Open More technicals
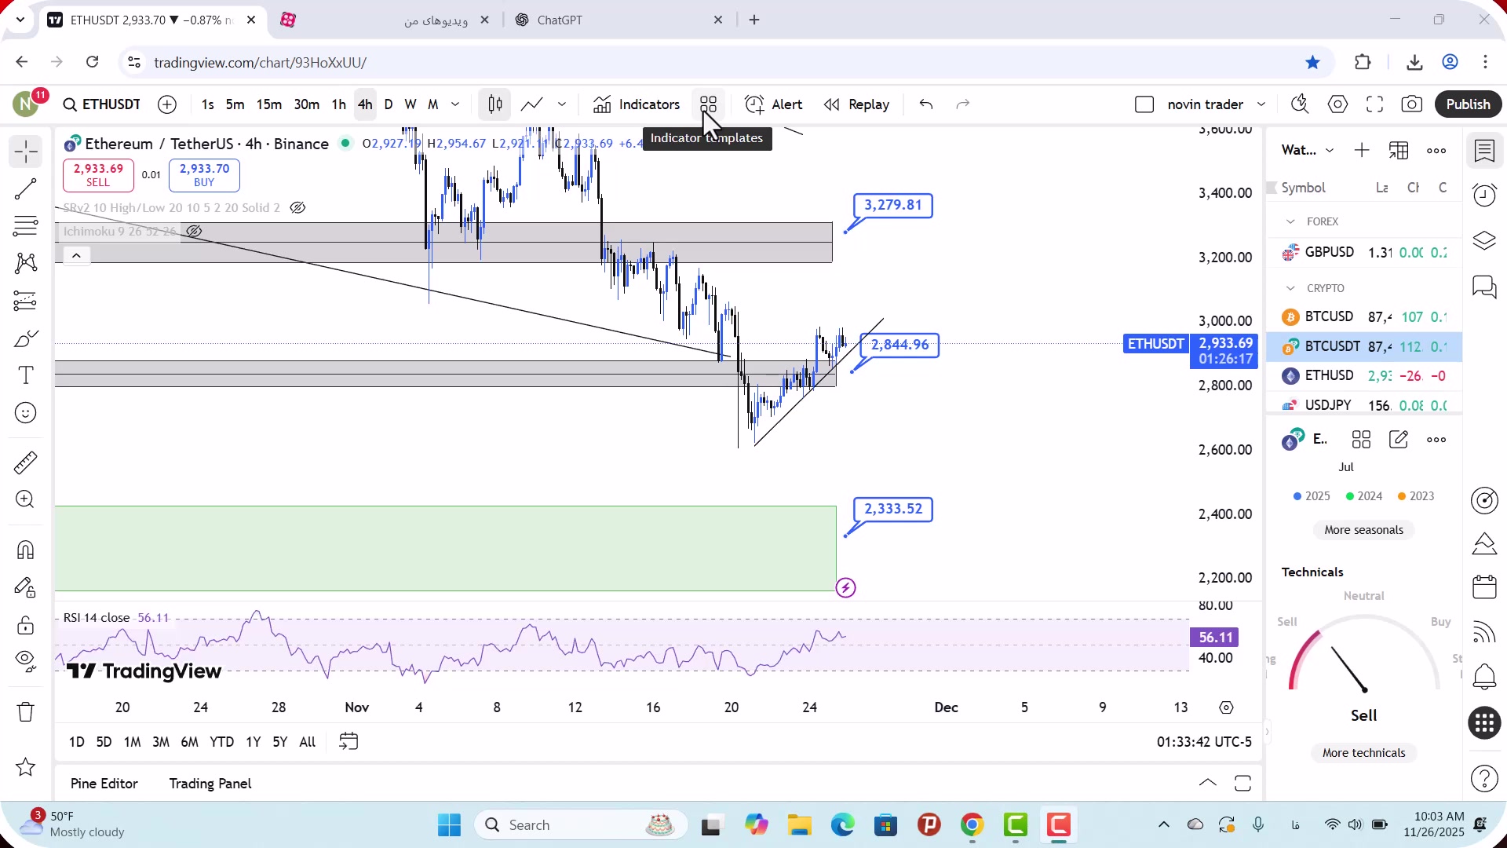 pos(1363,753)
